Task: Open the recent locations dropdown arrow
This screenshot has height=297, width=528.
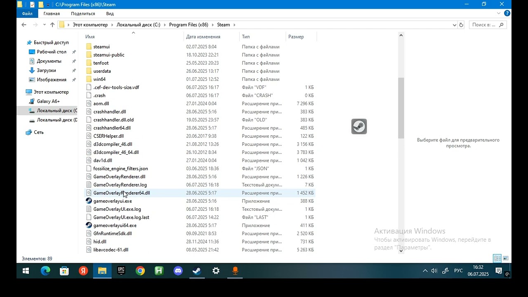Action: [x=44, y=25]
